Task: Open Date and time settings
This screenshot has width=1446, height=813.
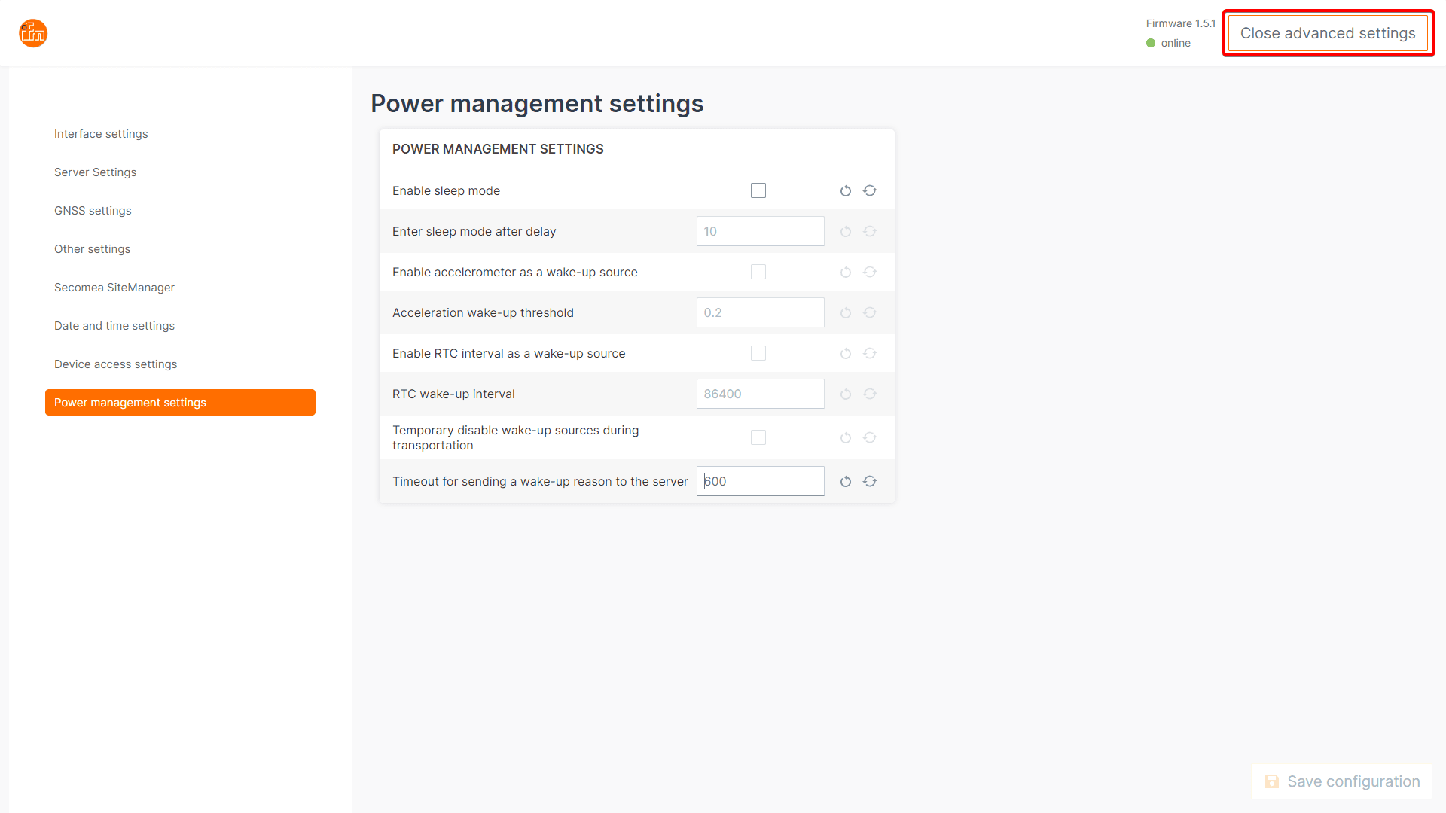Action: (114, 326)
